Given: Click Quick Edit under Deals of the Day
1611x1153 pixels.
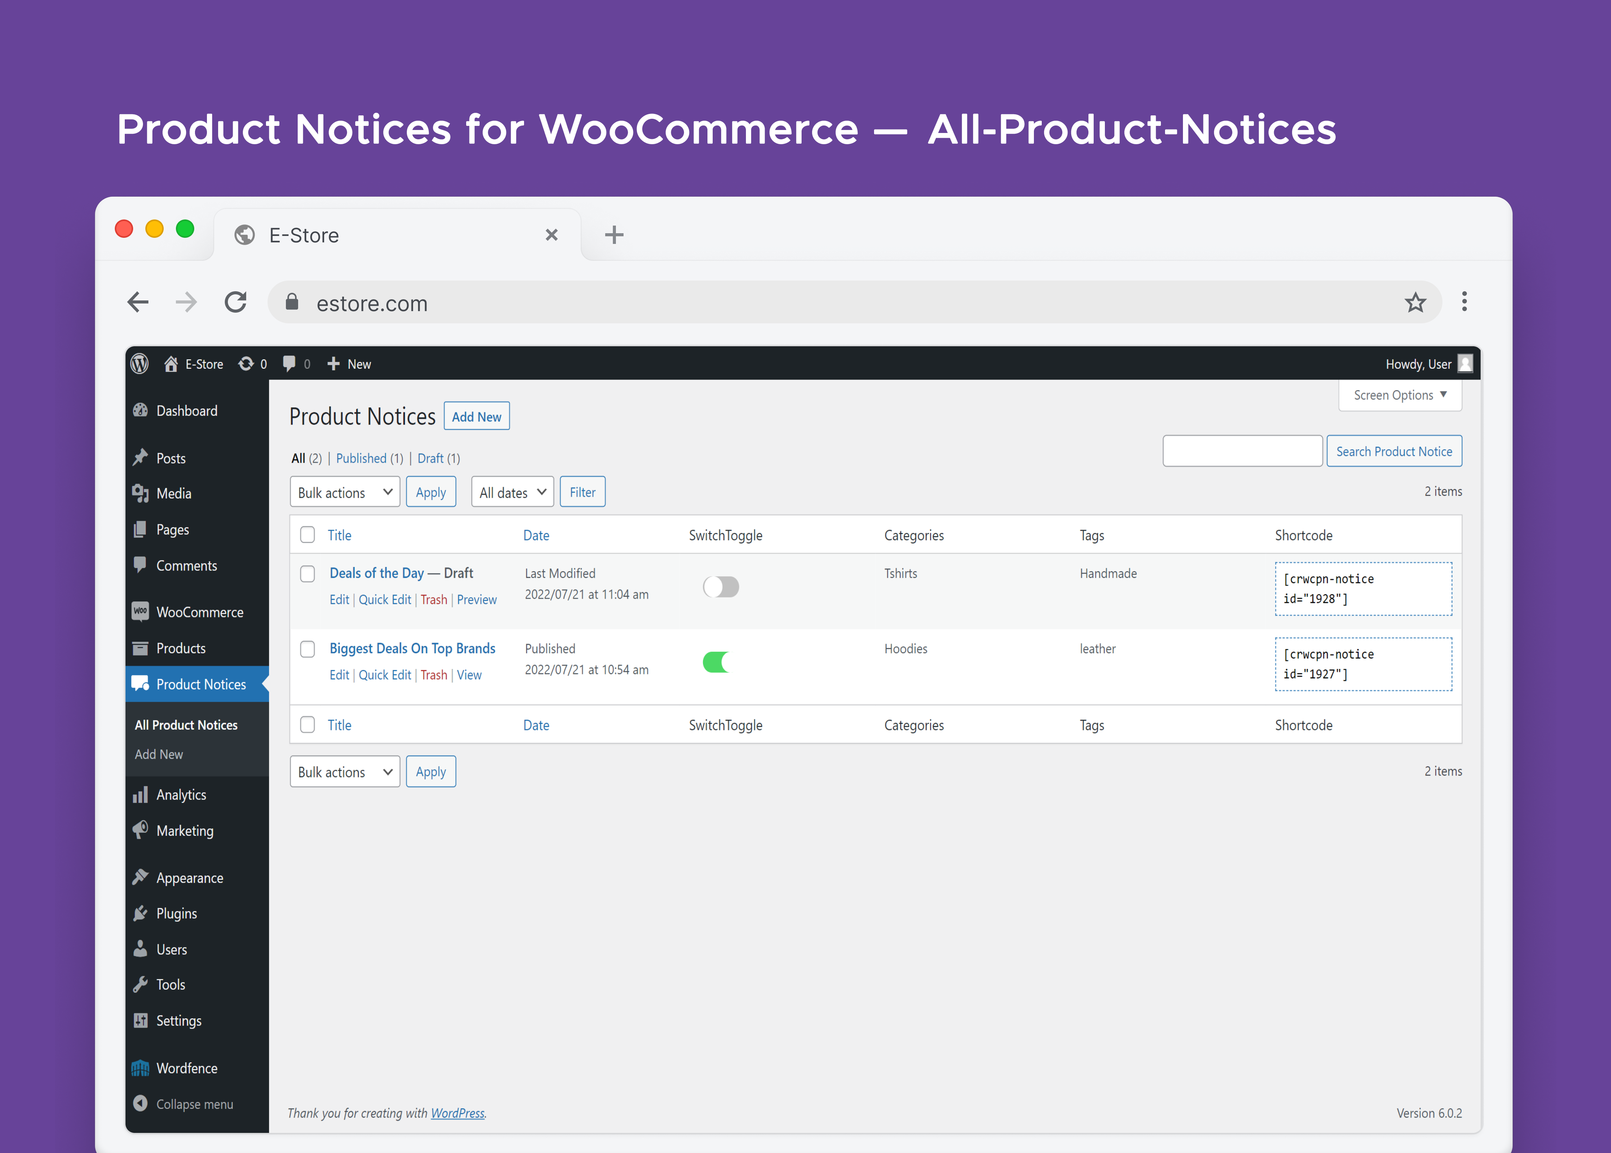Looking at the screenshot, I should point(385,600).
